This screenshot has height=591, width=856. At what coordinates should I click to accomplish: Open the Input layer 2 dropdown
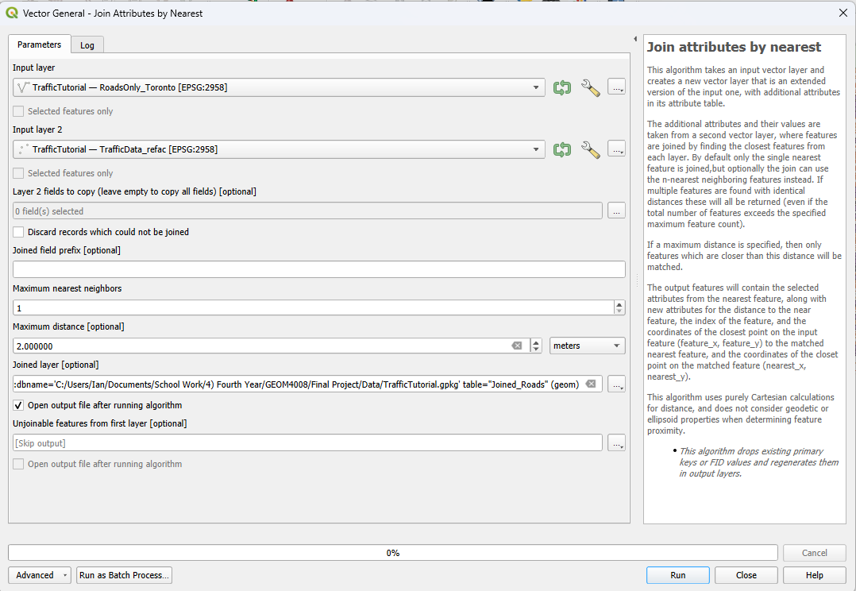pyautogui.click(x=279, y=149)
